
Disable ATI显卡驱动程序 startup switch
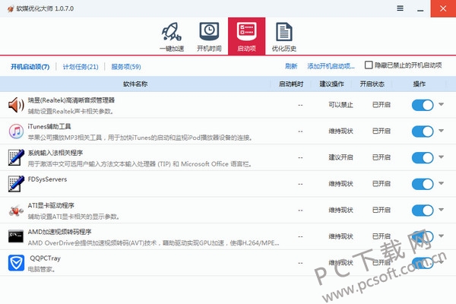point(423,210)
